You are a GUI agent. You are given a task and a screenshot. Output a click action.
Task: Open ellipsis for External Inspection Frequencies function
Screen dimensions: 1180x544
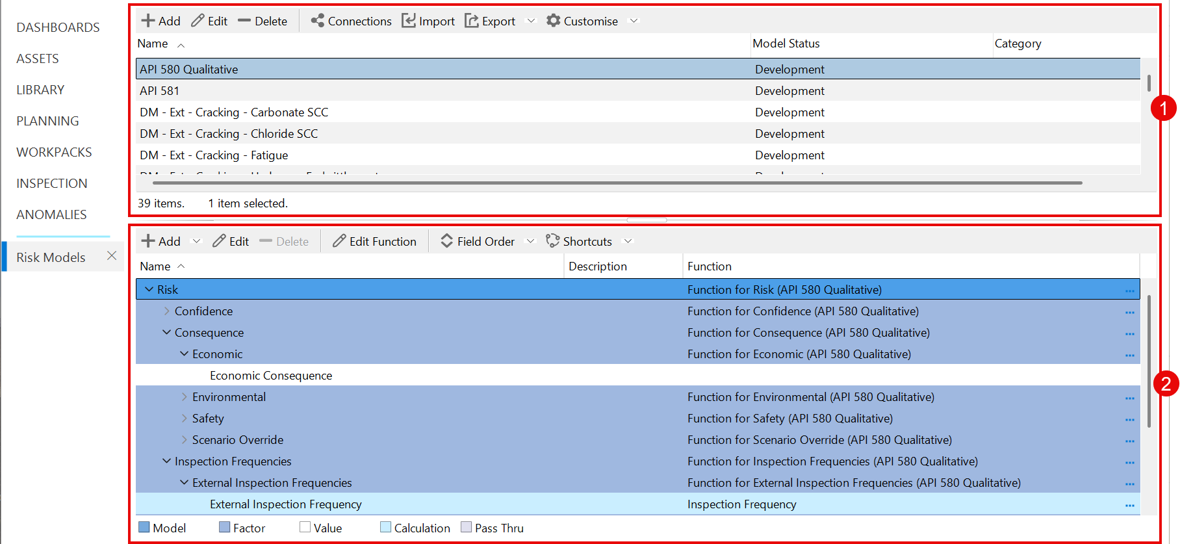point(1130,484)
